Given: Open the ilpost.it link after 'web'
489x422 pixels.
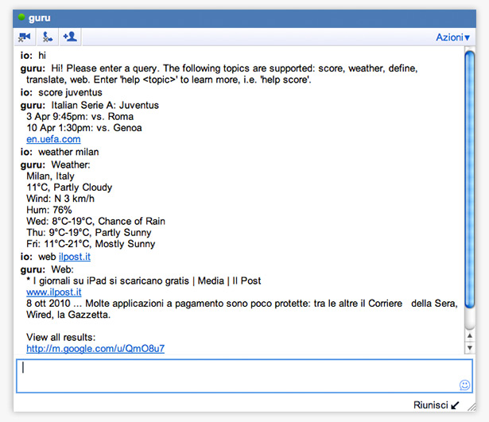Looking at the screenshot, I should [75, 257].
